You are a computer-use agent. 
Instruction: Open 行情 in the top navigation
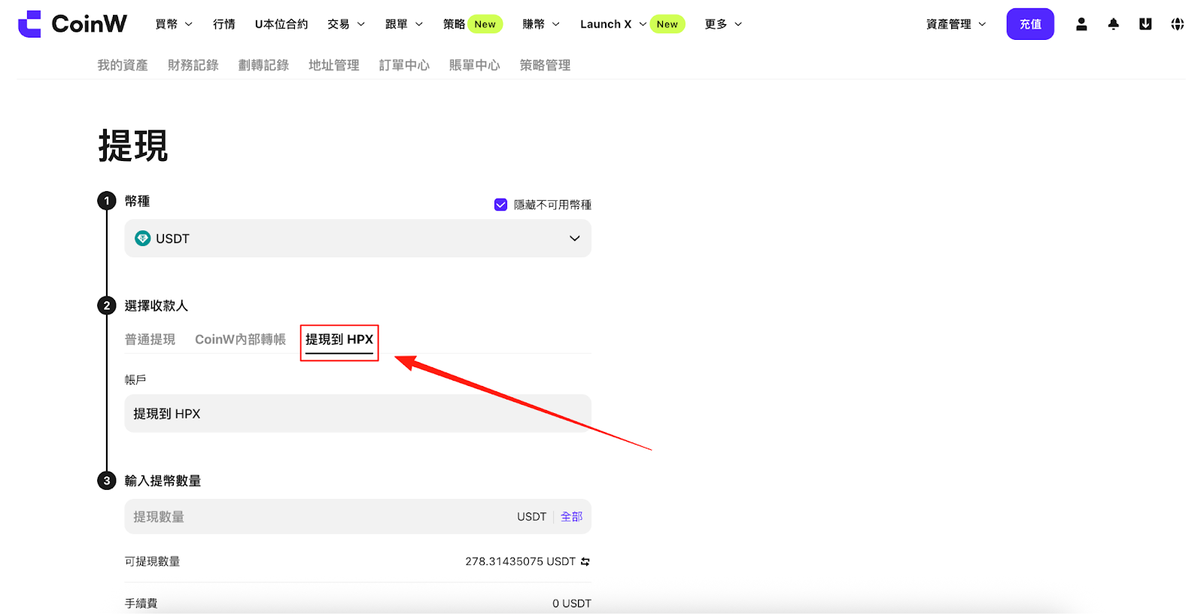click(224, 24)
